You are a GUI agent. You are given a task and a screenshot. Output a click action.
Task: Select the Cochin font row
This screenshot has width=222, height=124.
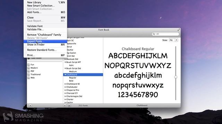click(83, 103)
